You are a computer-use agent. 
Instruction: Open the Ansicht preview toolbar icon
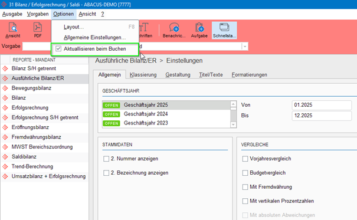tap(13, 30)
